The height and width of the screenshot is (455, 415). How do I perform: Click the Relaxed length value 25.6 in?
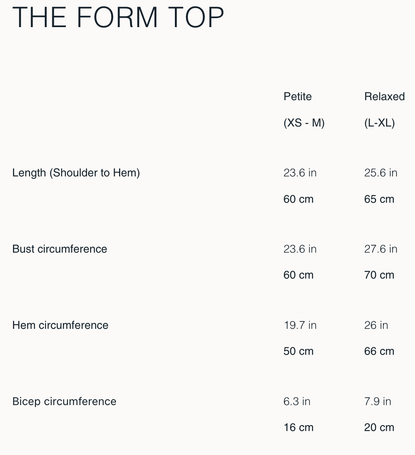coord(380,173)
